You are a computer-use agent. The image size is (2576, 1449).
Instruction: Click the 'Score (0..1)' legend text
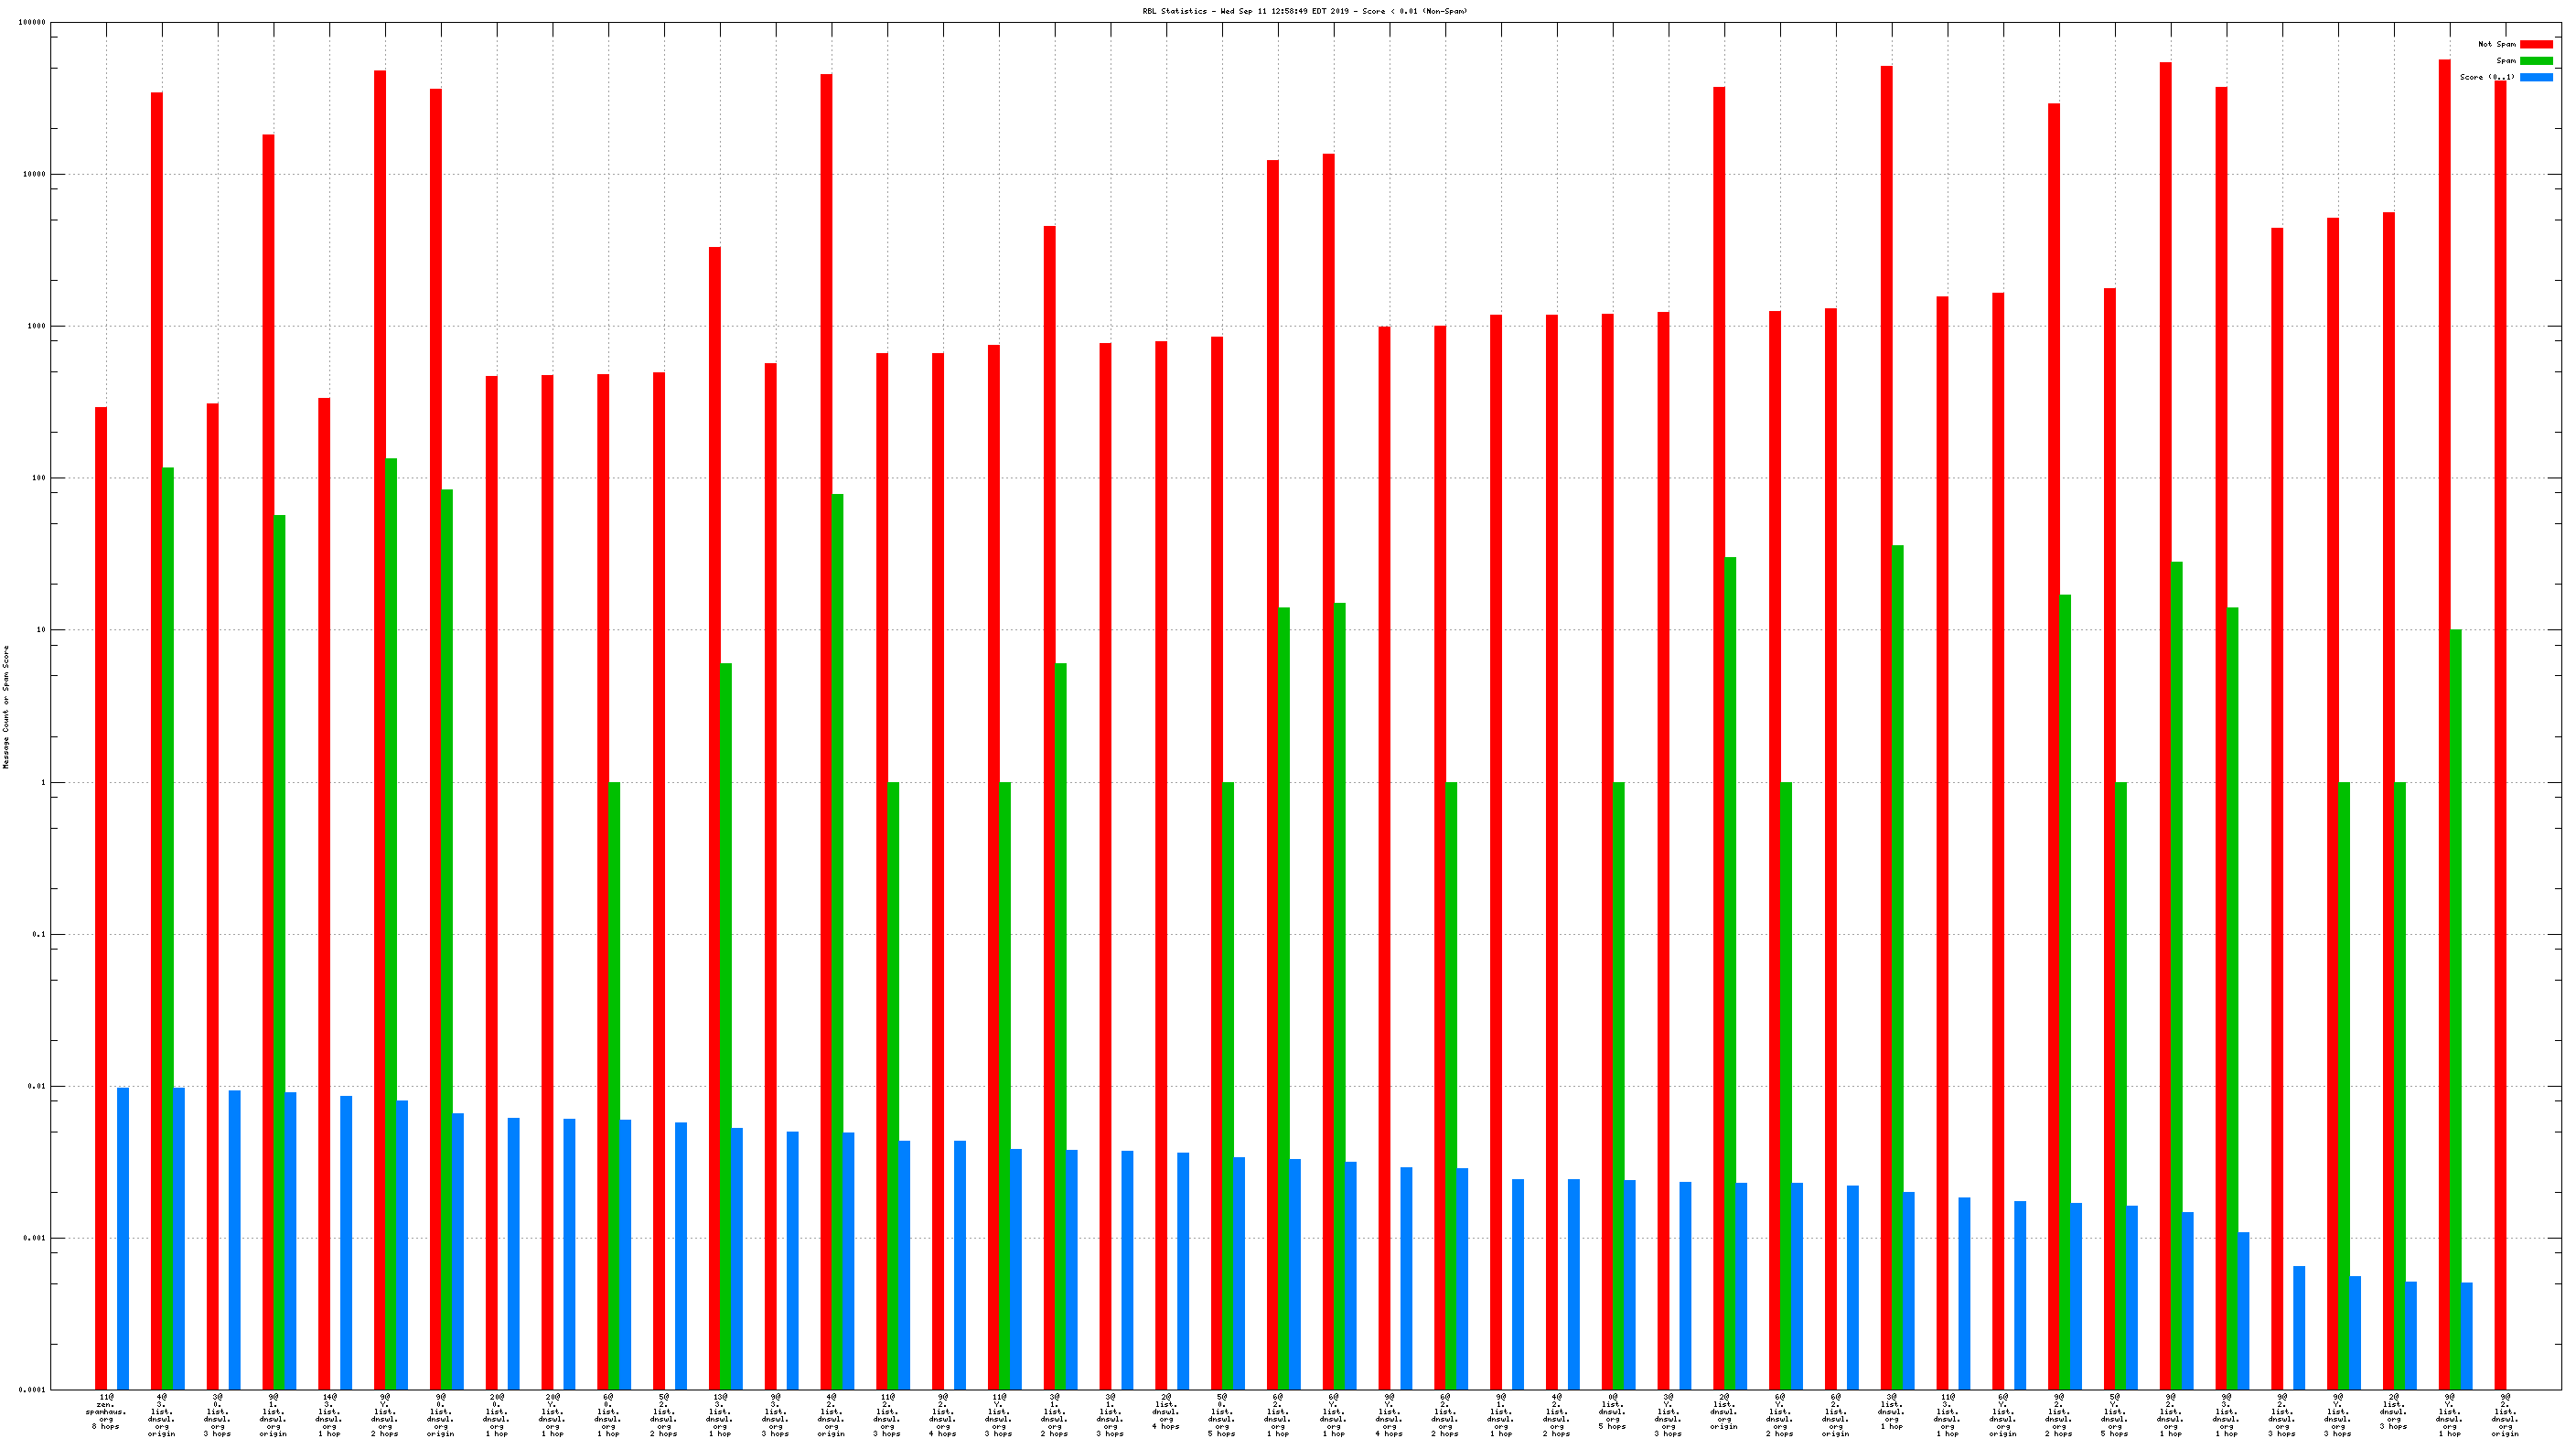point(2487,77)
